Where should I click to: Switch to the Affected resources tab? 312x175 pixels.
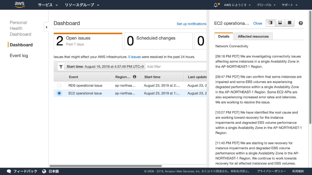pyautogui.click(x=253, y=36)
